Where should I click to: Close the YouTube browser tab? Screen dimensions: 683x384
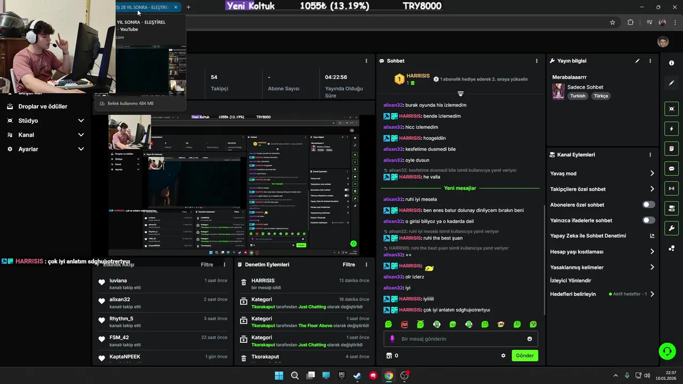(176, 7)
